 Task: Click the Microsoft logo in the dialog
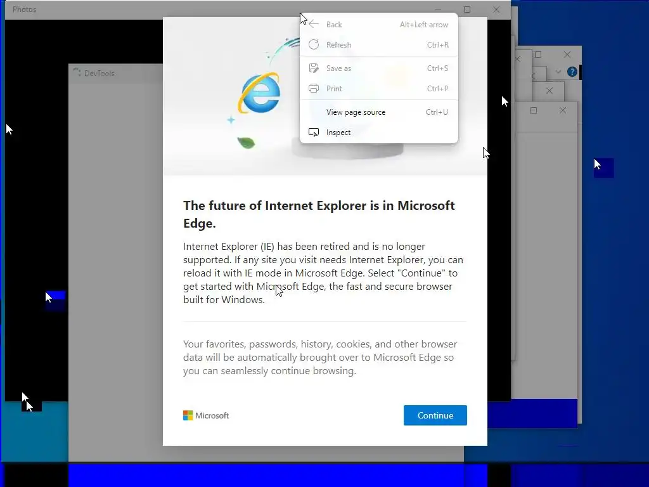click(206, 415)
